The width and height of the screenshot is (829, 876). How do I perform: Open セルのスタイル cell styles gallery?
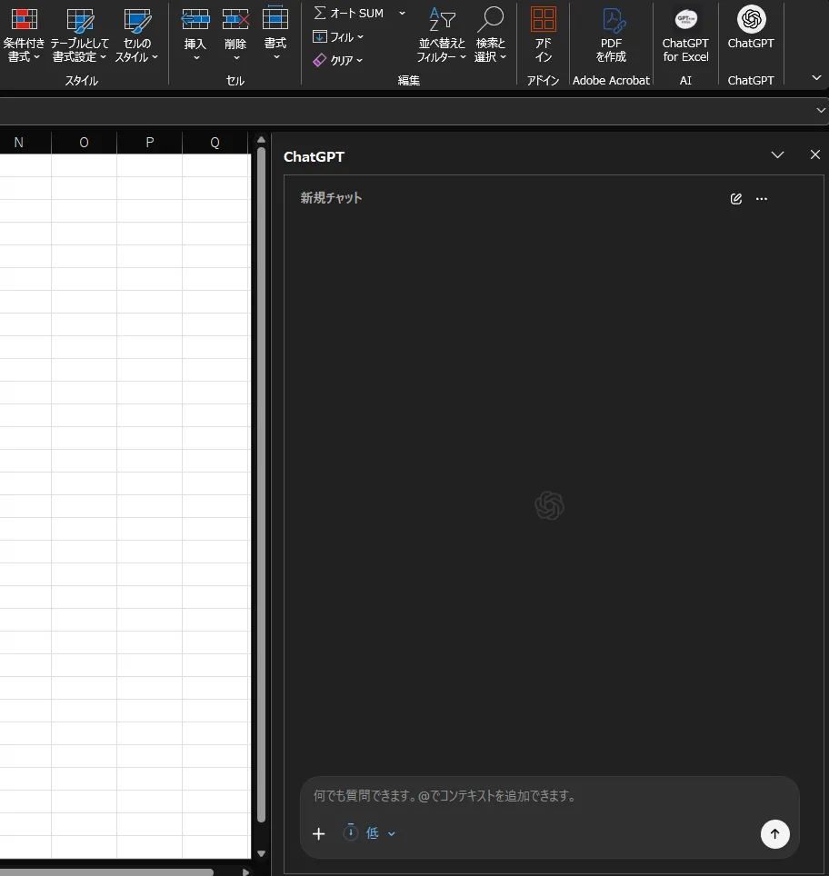point(136,36)
